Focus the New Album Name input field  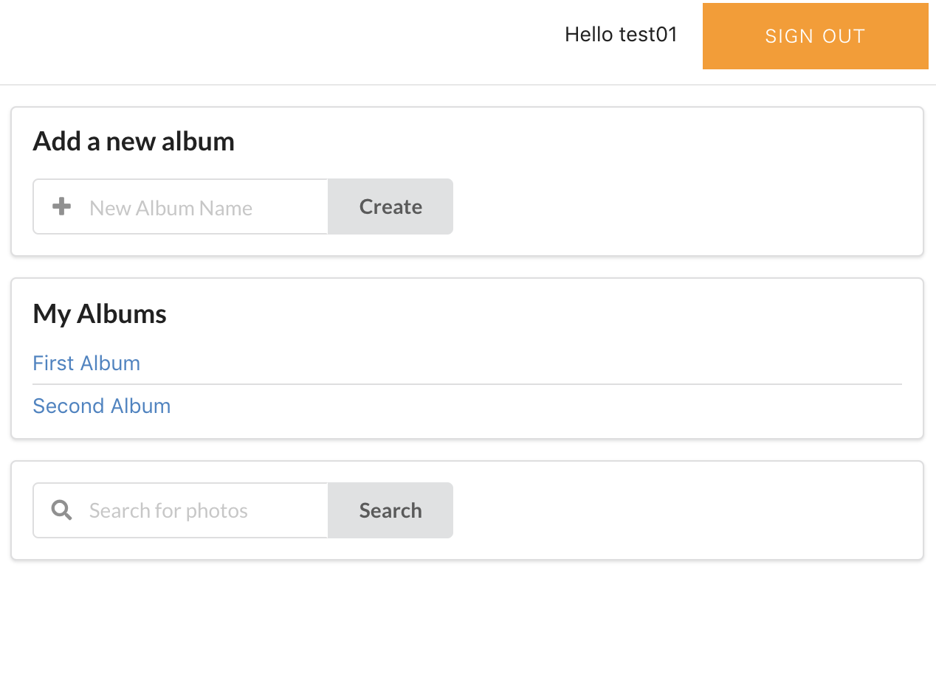181,206
